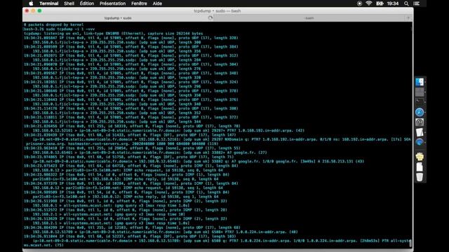Click the 19:34 menu bar clock

pyautogui.click(x=393, y=3)
